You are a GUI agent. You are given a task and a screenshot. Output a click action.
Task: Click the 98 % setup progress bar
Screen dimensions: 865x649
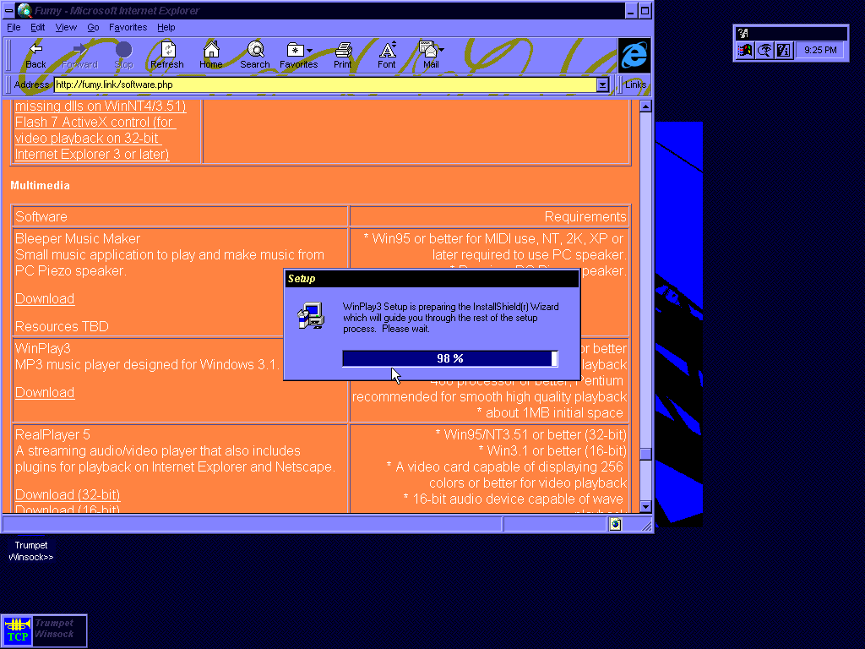point(450,358)
